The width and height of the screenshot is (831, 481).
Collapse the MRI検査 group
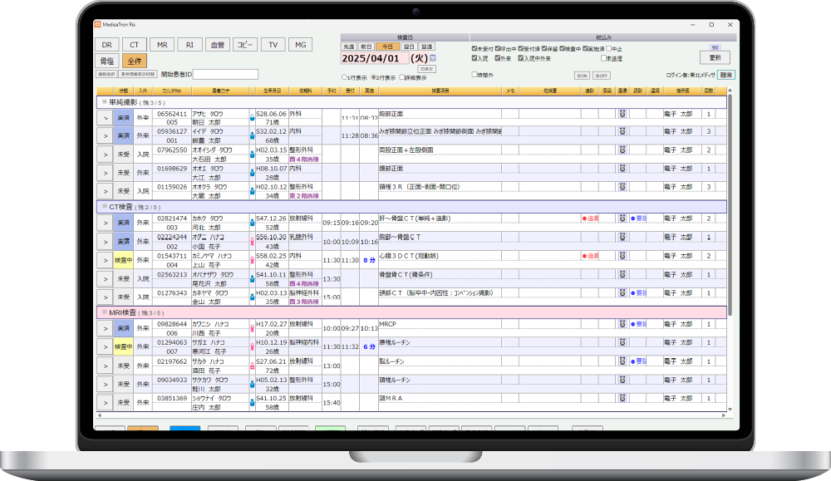point(105,312)
